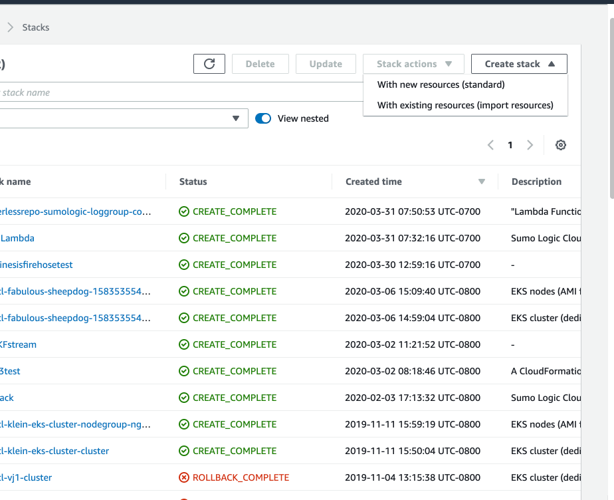The width and height of the screenshot is (614, 500).
Task: Collapse the Create stack dropdown
Action: 519,64
